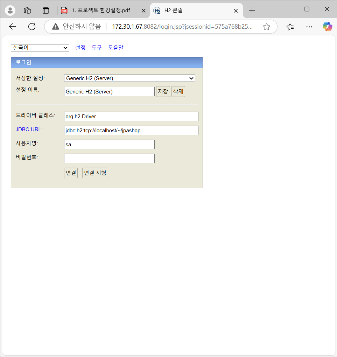Image resolution: width=337 pixels, height=357 pixels.
Task: Open the 도구 link
Action: (x=97, y=48)
